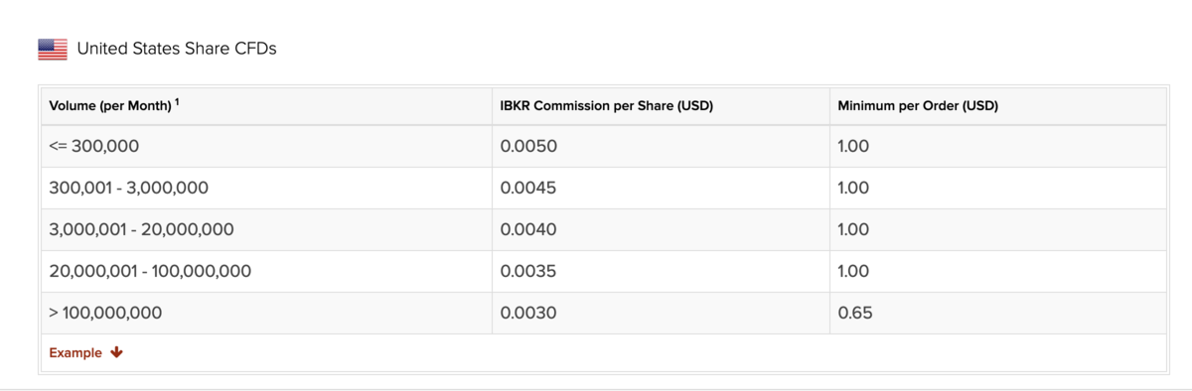Click the 0.0045 commission value

coord(528,188)
